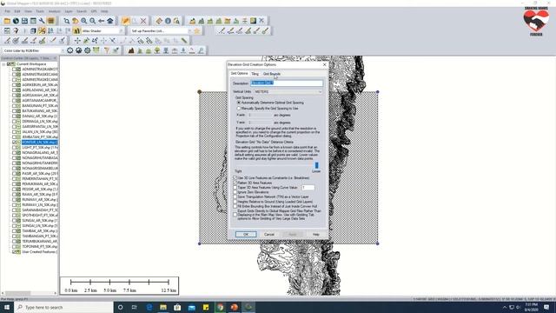Select User Created Features layer
Viewport: 556px width, 313px height.
[39, 252]
